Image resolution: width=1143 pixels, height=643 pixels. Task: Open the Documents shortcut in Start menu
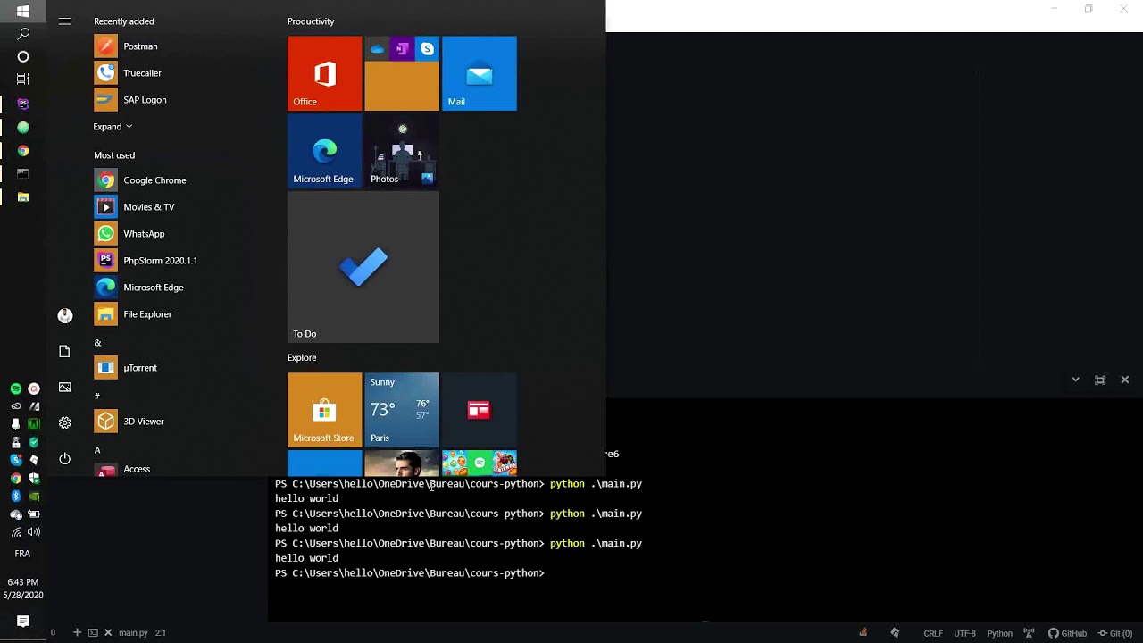click(x=65, y=351)
